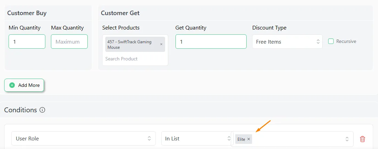
Task: Enable the Recursive checkbox
Action: [331, 42]
